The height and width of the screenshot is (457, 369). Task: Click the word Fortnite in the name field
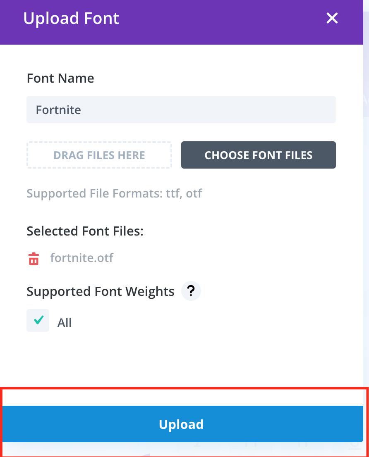[58, 110]
